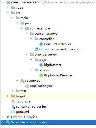
Task: Click the Scratches and Consoles icon
Action: 8,122
